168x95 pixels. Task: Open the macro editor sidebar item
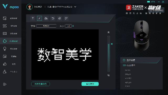[11, 56]
